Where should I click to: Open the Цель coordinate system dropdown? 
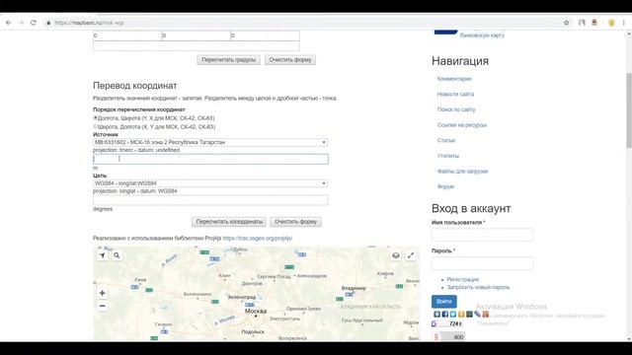tap(210, 183)
